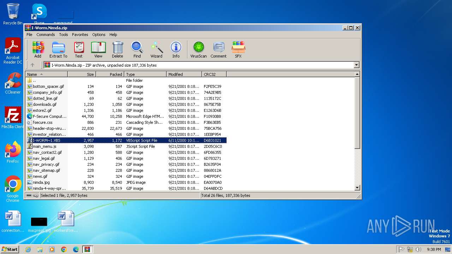Select the F-Secure Comput... HTML file
Viewport: 452px width, 254px height.
(126, 116)
